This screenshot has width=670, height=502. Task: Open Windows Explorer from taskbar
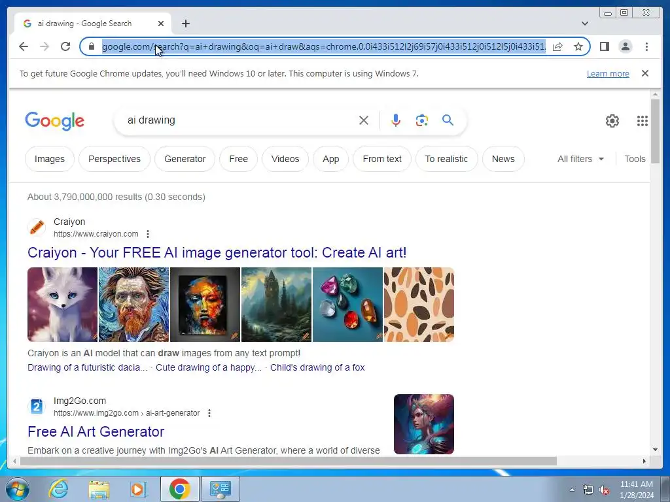tap(99, 489)
